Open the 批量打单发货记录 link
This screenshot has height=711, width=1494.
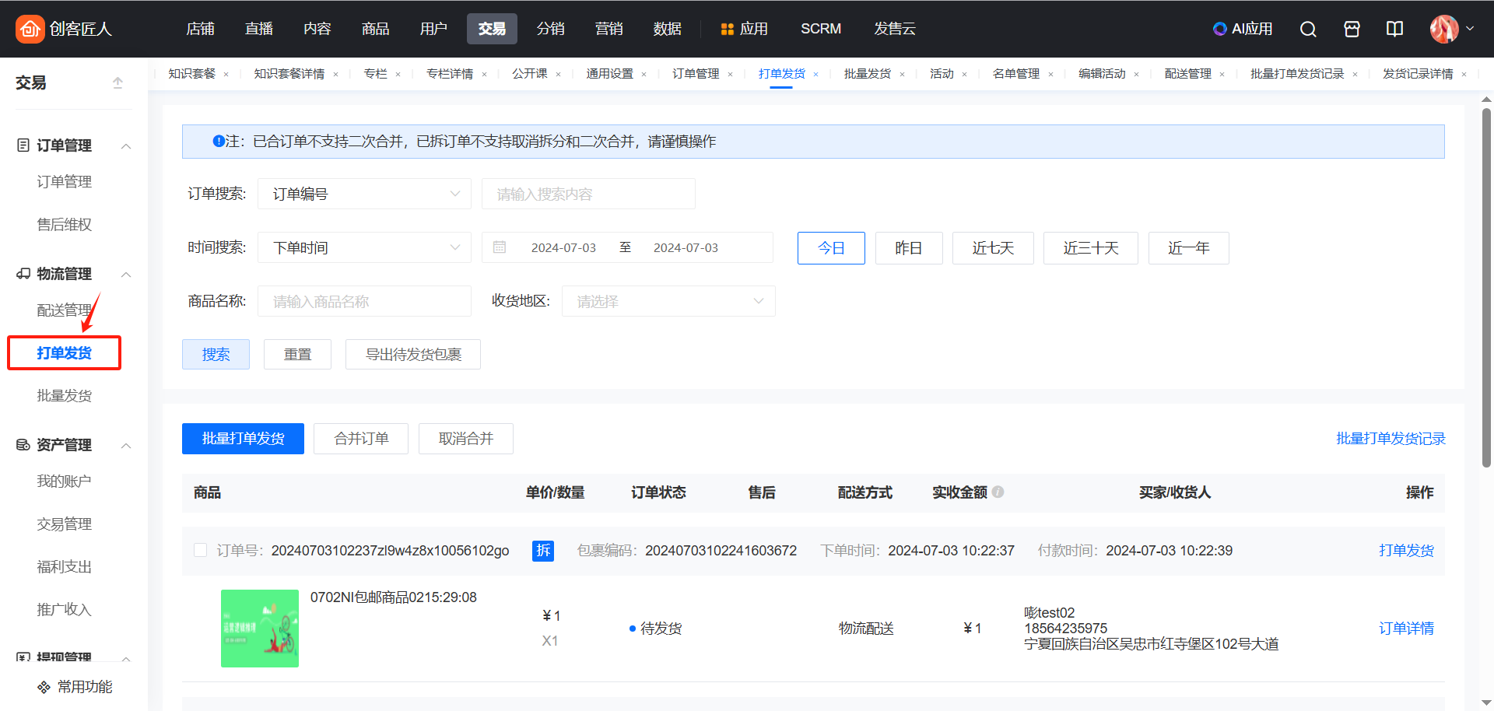1390,439
